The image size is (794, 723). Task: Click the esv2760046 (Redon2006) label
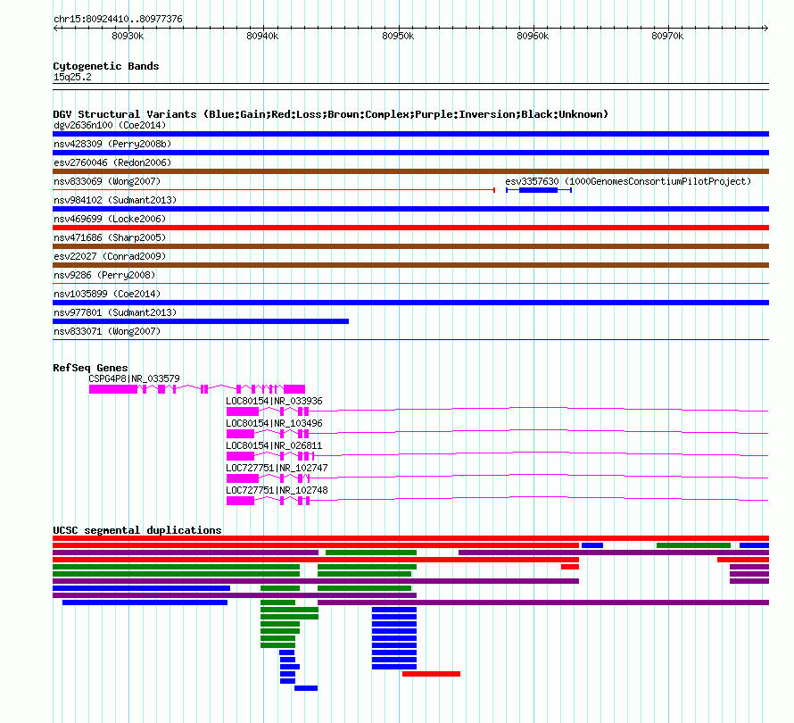[112, 162]
